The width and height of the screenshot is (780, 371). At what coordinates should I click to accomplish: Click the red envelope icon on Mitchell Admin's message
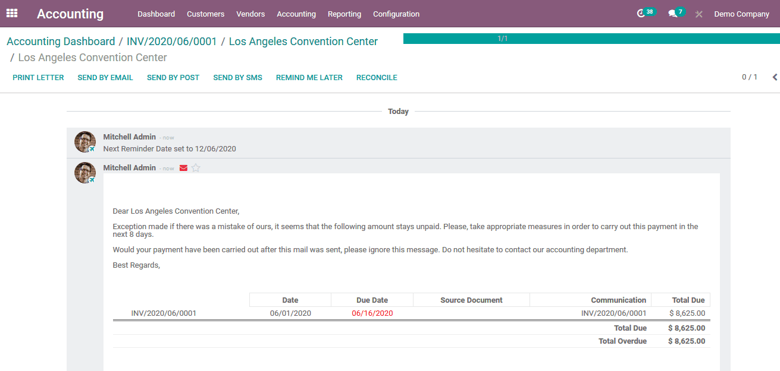[x=183, y=168]
